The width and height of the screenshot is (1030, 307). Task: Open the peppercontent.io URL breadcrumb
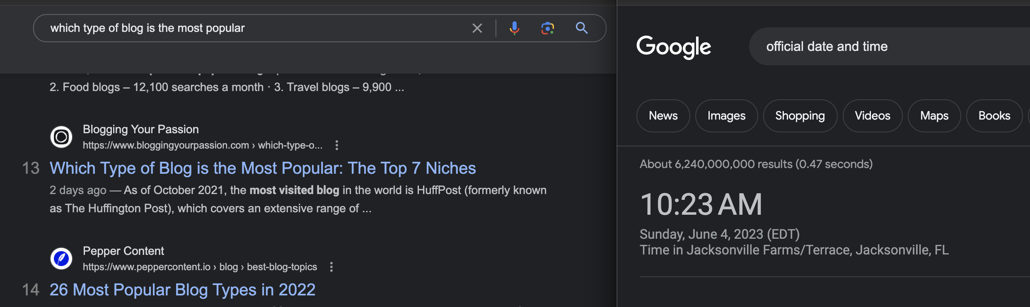pyautogui.click(x=200, y=267)
